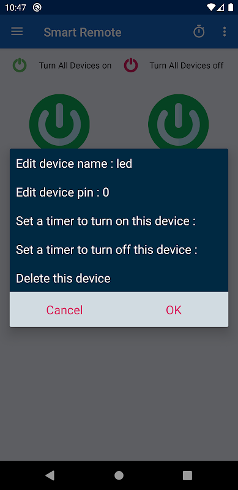Open the hamburger navigation menu
This screenshot has width=238, height=490.
point(17,32)
